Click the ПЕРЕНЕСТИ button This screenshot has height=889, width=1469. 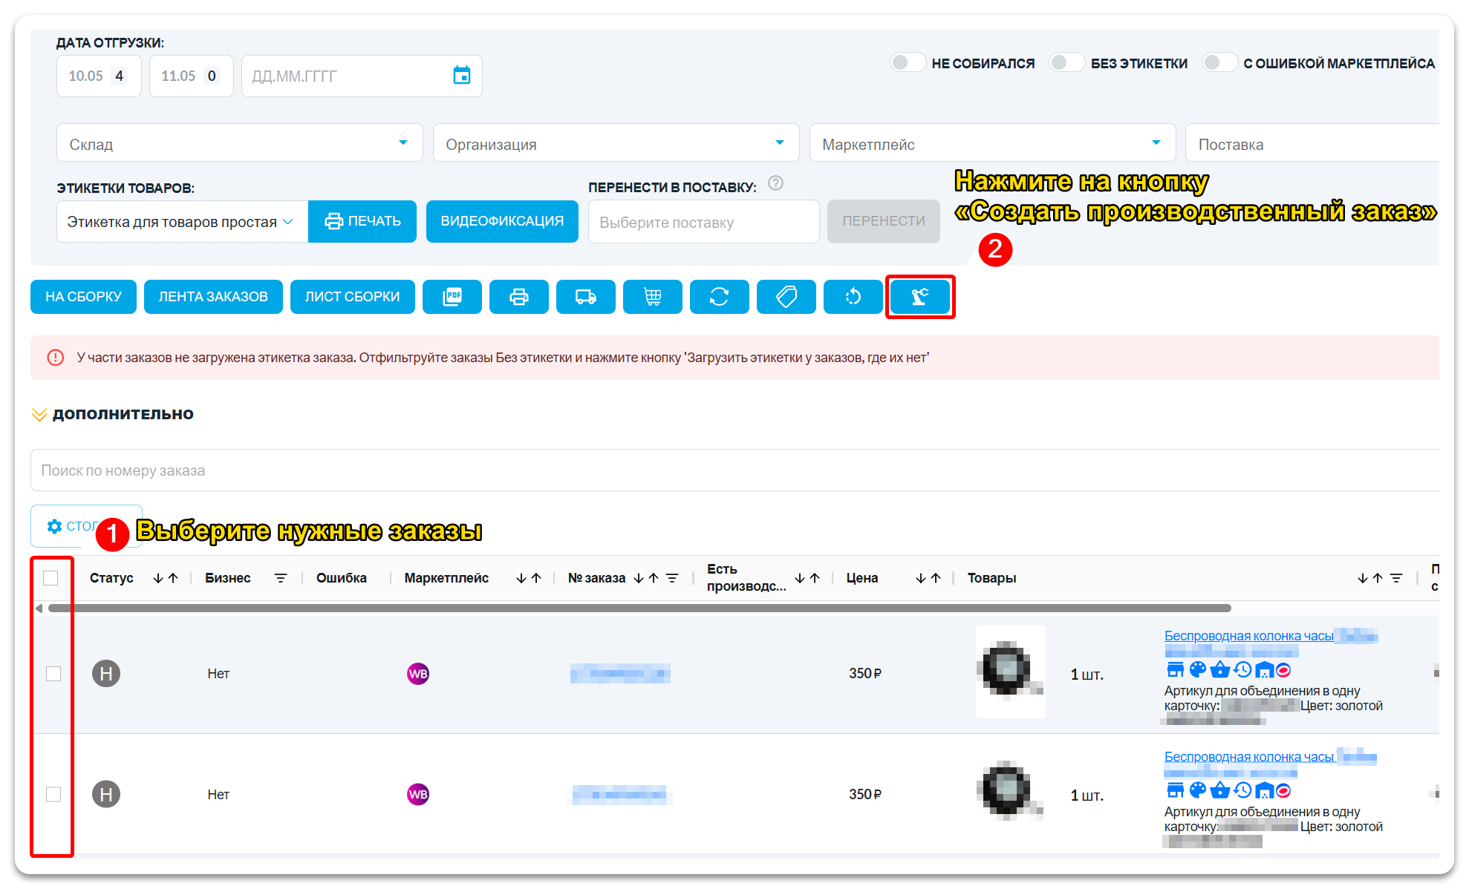884,221
